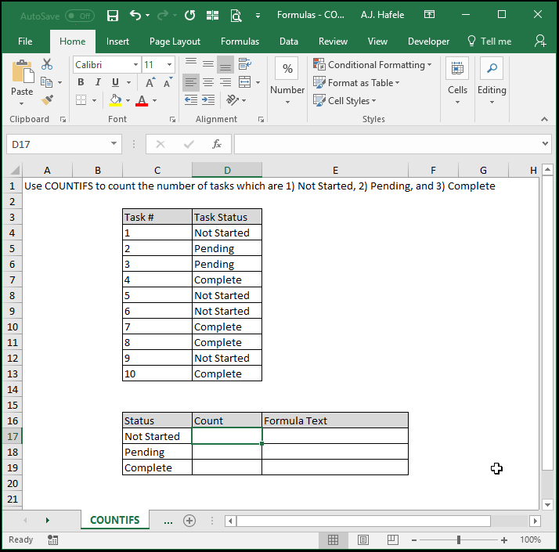Click the Increase Font Size icon

[150, 82]
